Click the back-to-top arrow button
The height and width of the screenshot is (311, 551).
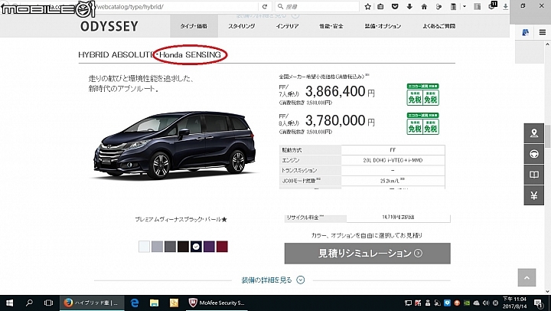[527, 277]
